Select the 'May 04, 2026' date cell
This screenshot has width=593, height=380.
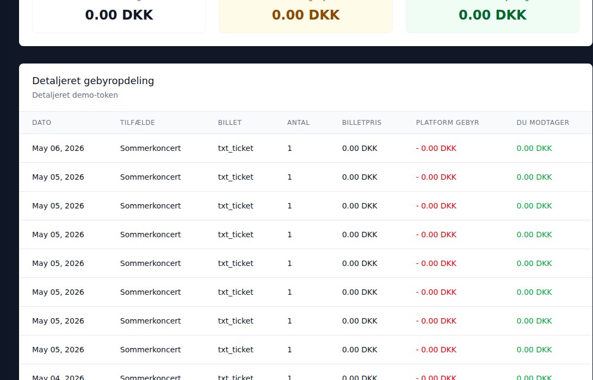pos(58,377)
